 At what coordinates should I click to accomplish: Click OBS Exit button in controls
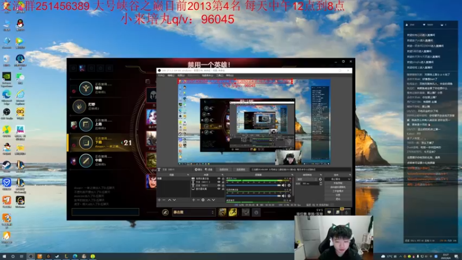click(x=338, y=199)
